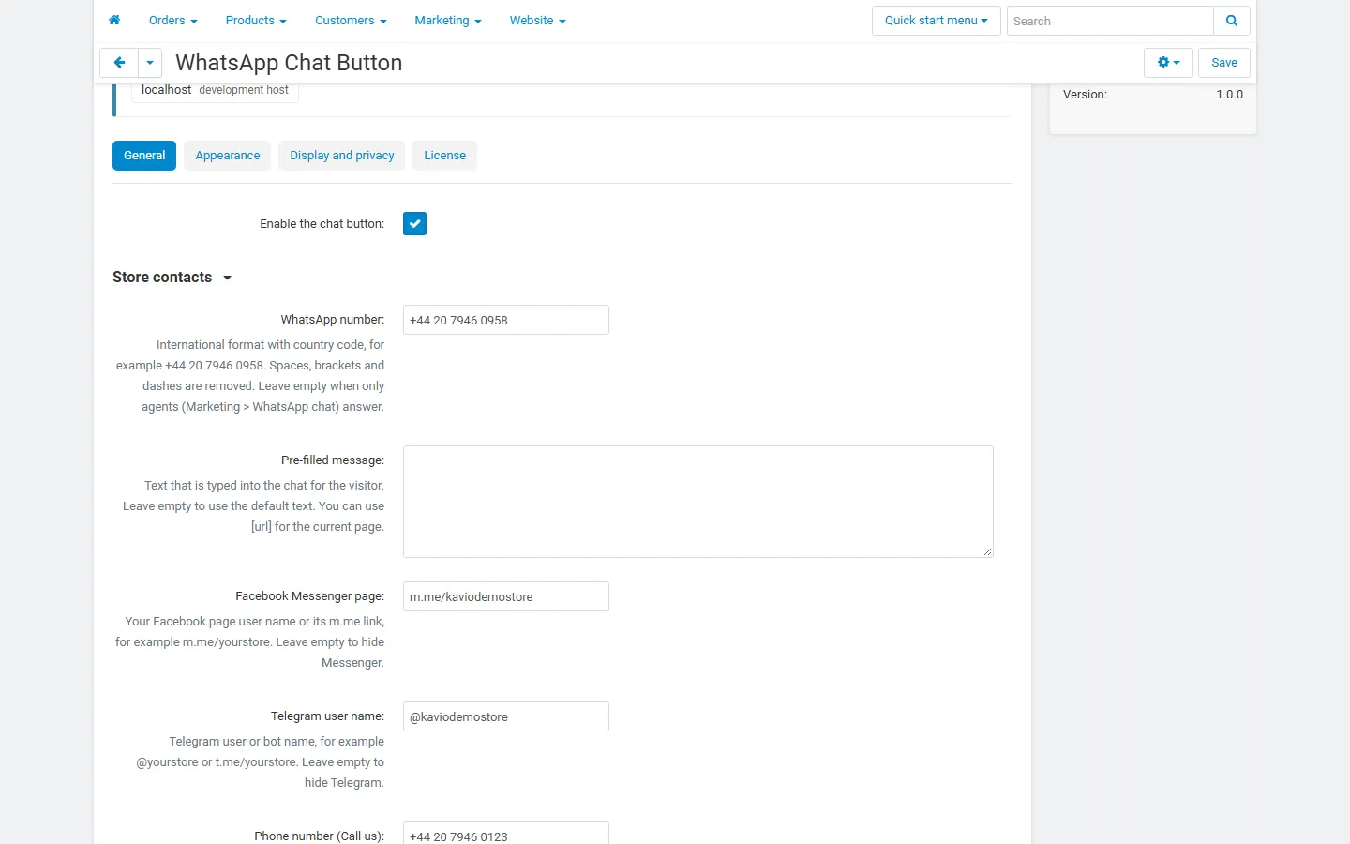Click the Phone number (Call us) field

point(506,833)
